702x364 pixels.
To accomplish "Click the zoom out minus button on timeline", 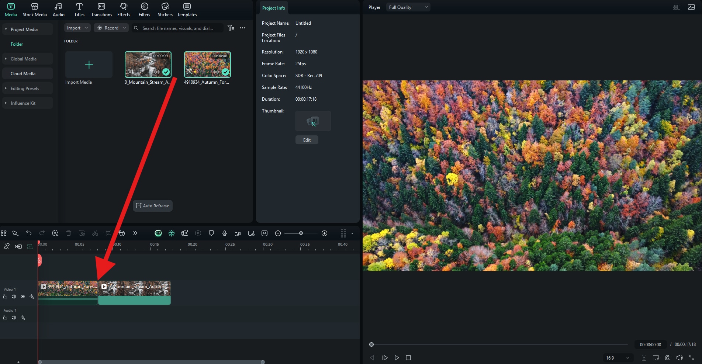I will click(x=278, y=233).
